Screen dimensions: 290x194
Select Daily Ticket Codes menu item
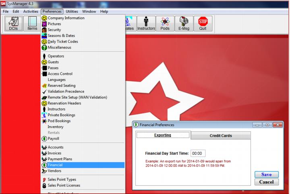tap(63, 42)
